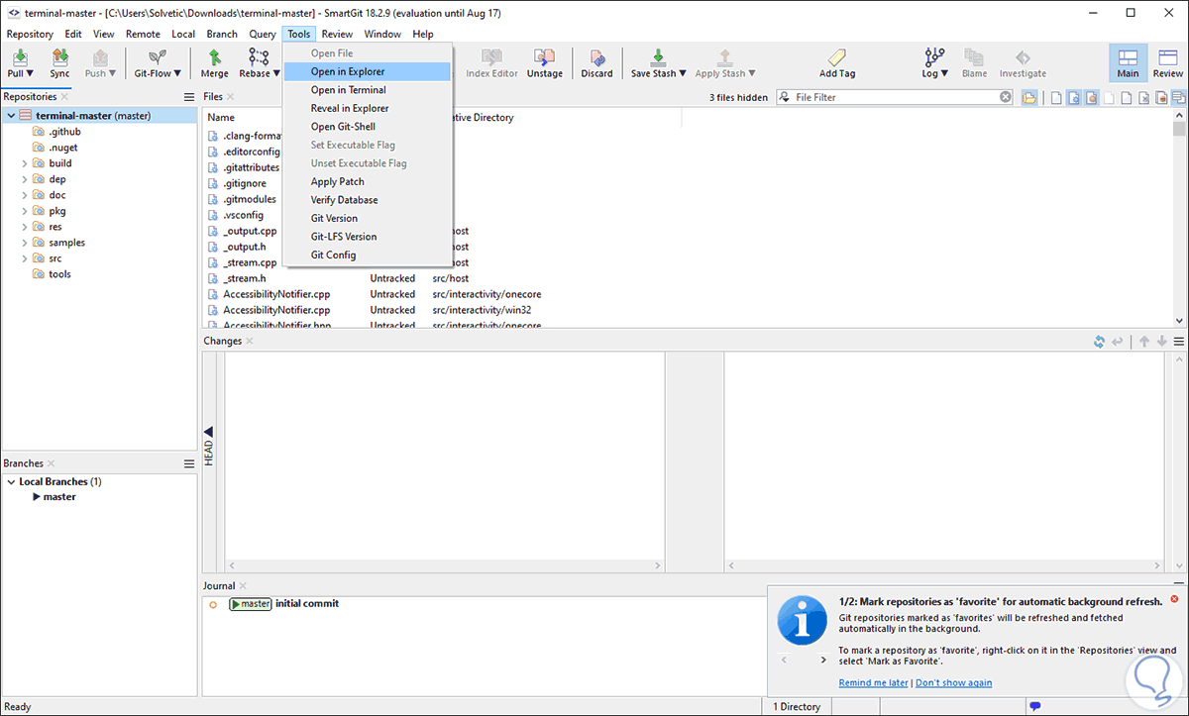Toggle the file icon with X mark
1189x716 pixels.
[1144, 97]
